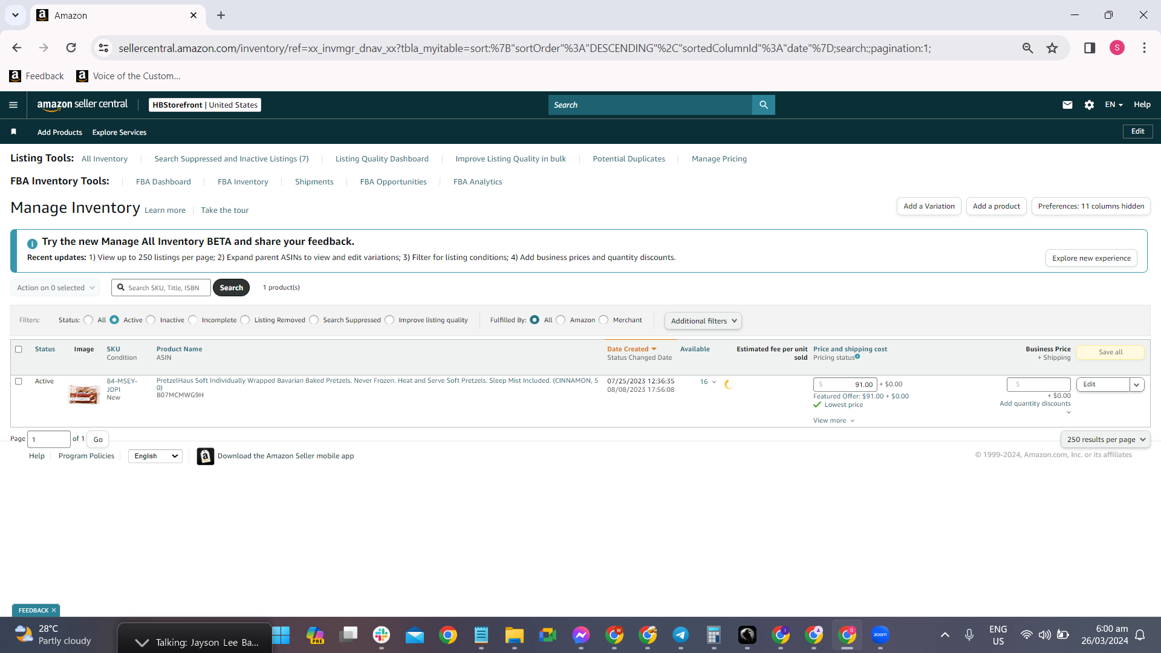Select Fulfilled By Amazon radio button
1161x653 pixels.
(x=561, y=320)
